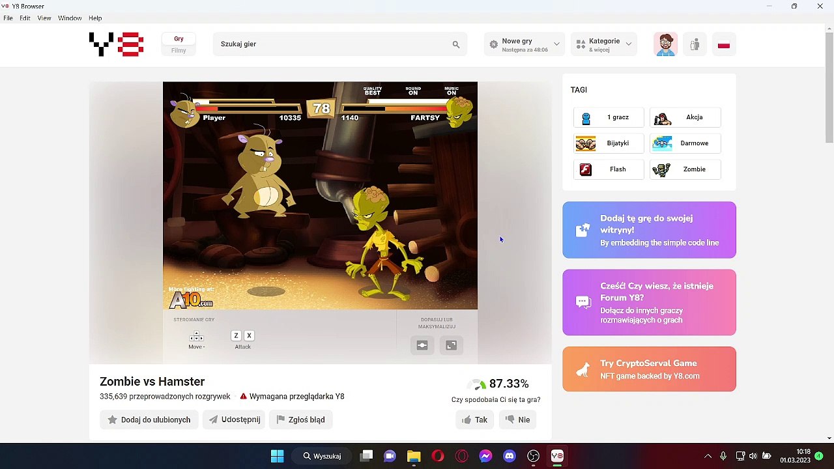834x469 pixels.
Task: Click the Y8 Browser taskbar icon
Action: pos(557,456)
